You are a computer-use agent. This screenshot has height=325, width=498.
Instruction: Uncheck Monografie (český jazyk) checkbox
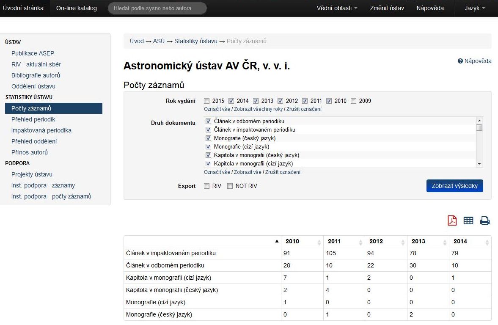click(x=208, y=138)
